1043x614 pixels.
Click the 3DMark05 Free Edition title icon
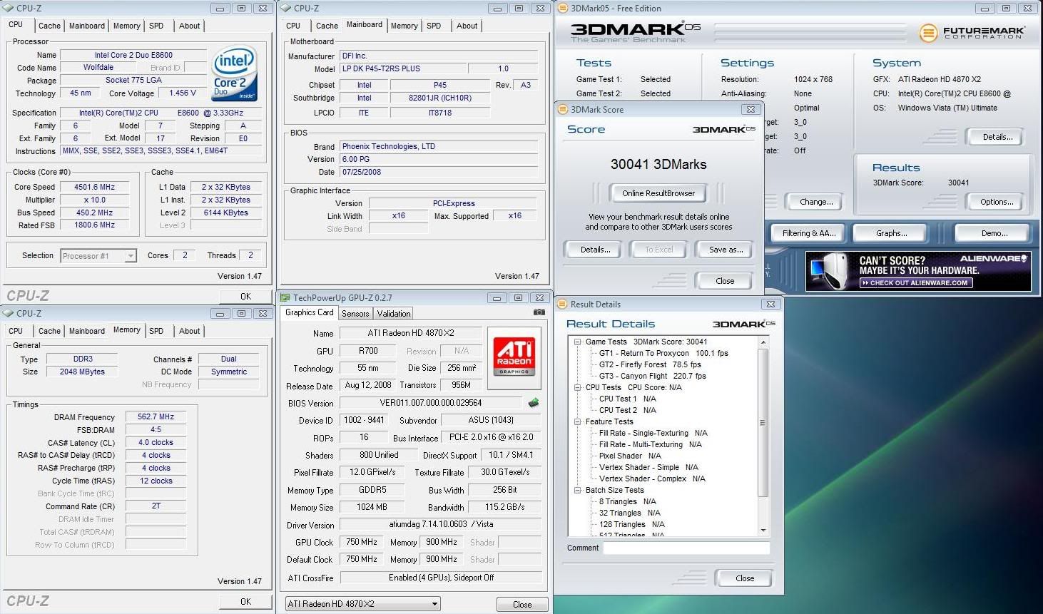562,9
